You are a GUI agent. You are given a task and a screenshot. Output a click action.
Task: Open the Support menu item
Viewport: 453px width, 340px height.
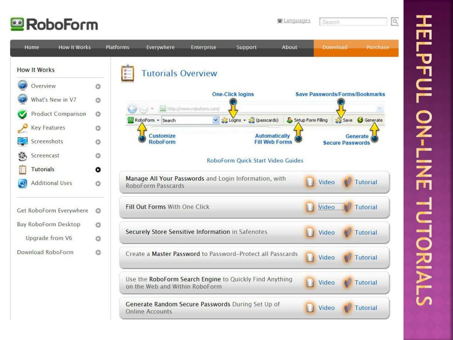click(x=246, y=47)
